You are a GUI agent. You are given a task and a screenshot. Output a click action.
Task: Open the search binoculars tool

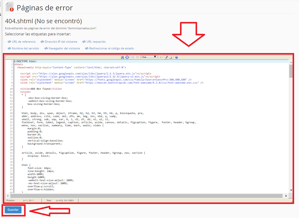pos(122,57)
